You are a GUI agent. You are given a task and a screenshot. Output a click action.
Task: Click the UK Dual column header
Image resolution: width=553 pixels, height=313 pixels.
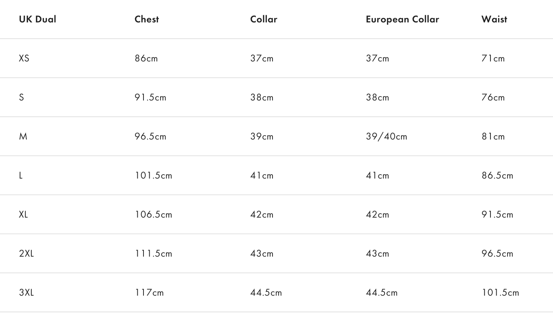38,20
